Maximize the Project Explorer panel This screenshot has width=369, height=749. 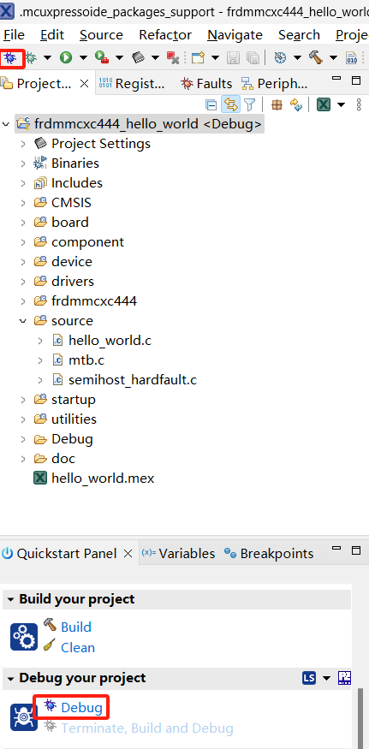point(356,80)
